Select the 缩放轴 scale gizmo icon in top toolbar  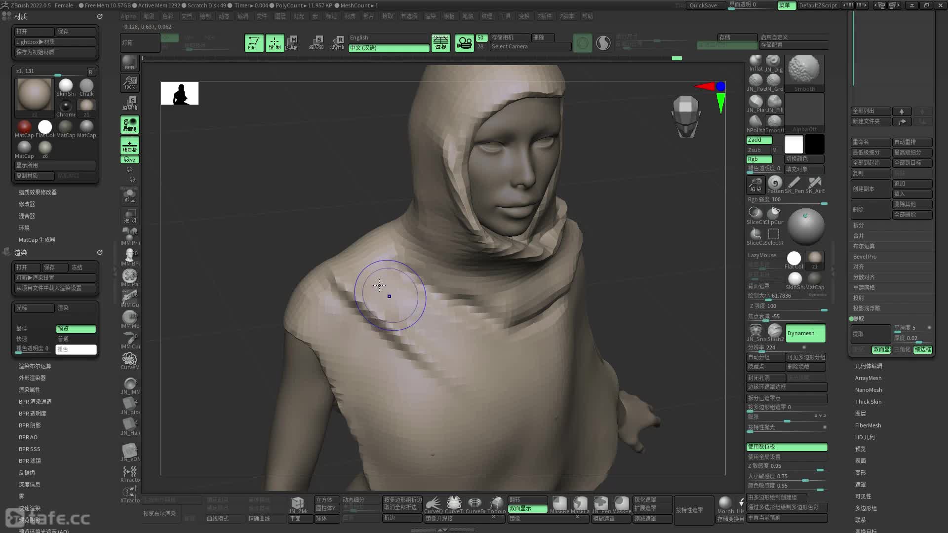coord(316,43)
